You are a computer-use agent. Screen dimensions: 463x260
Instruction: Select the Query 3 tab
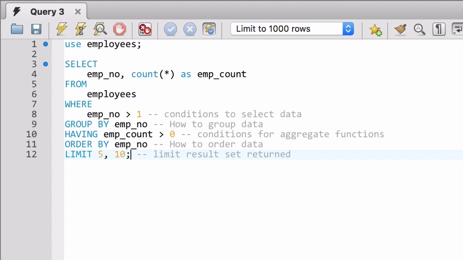(x=47, y=12)
